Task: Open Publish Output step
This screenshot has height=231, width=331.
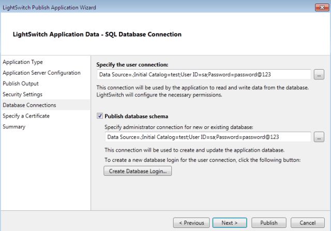Action: pyautogui.click(x=21, y=84)
